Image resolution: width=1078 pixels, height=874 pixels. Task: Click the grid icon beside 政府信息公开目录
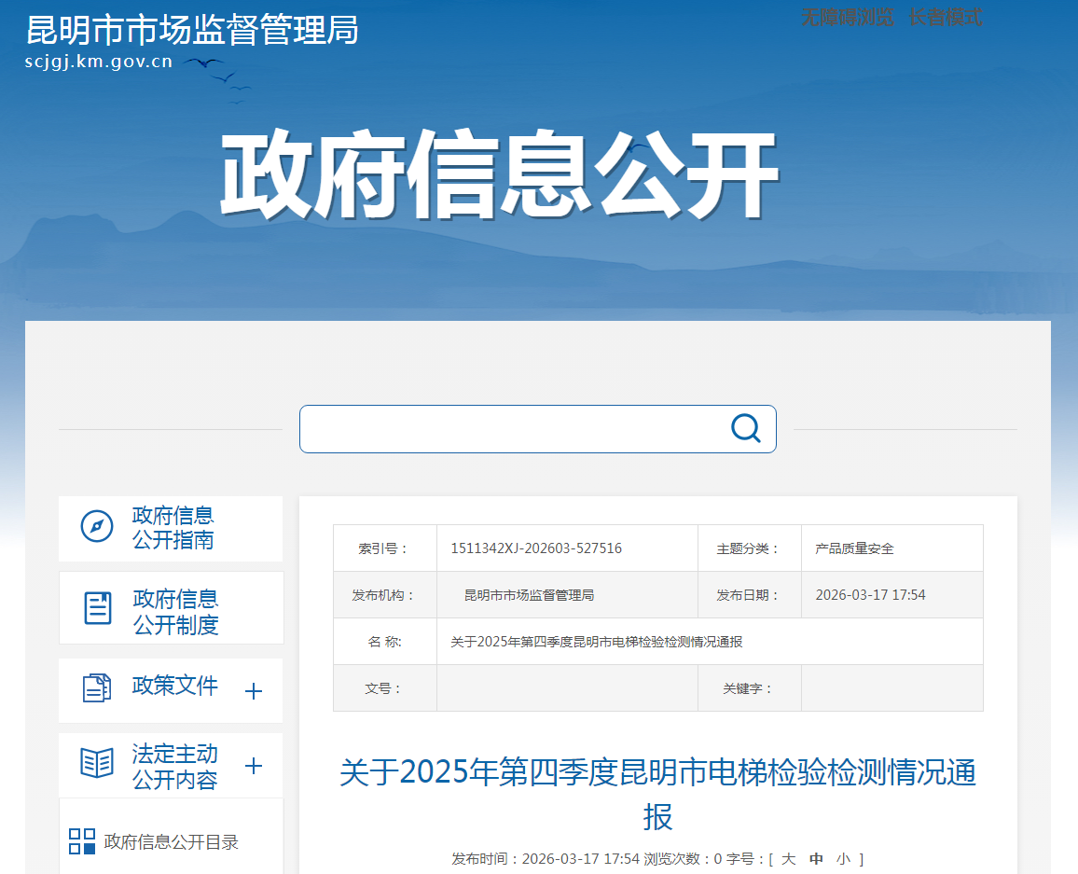click(82, 841)
